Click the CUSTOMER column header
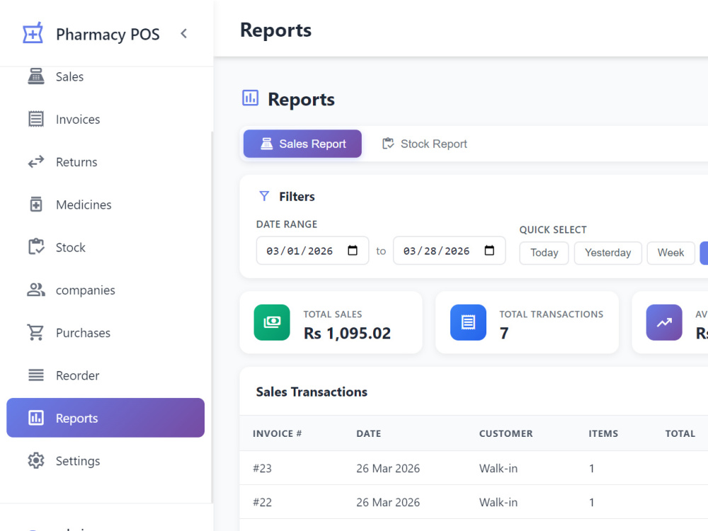708x531 pixels. click(506, 433)
